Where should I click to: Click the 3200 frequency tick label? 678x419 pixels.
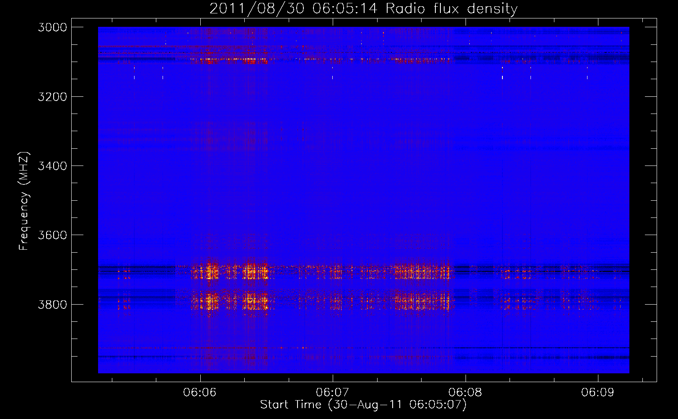click(x=52, y=97)
